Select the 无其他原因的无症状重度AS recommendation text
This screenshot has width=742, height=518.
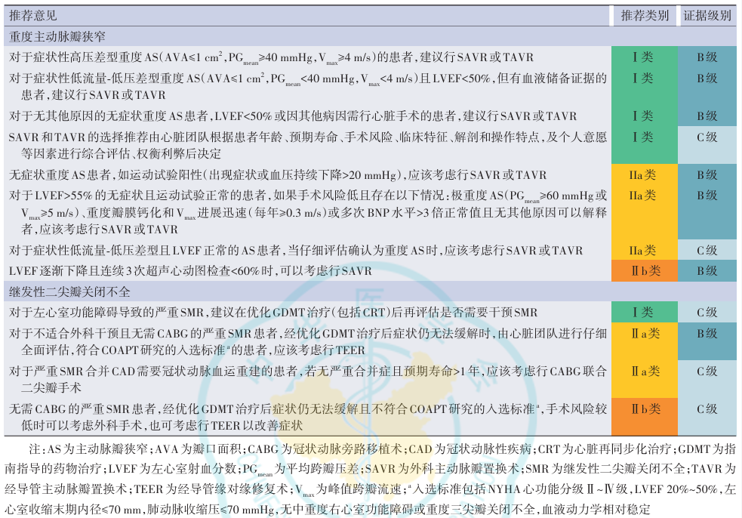[293, 116]
